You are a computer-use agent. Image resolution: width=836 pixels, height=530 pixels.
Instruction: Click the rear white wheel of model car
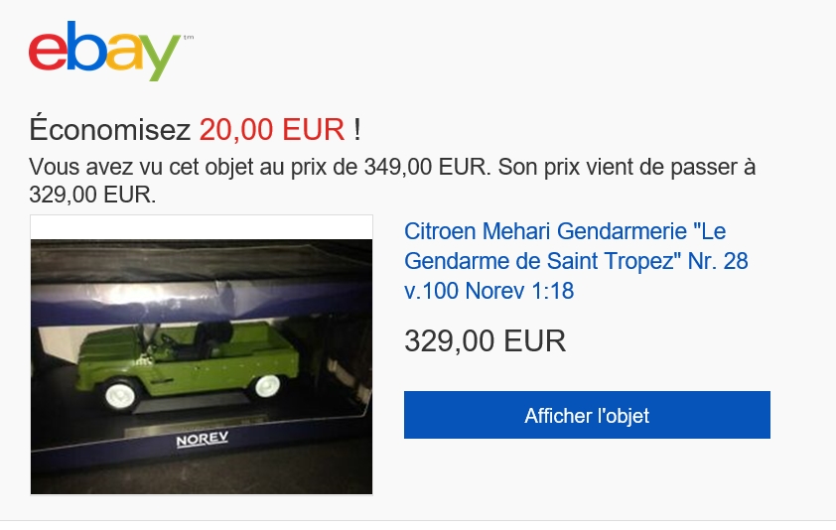[x=266, y=385]
